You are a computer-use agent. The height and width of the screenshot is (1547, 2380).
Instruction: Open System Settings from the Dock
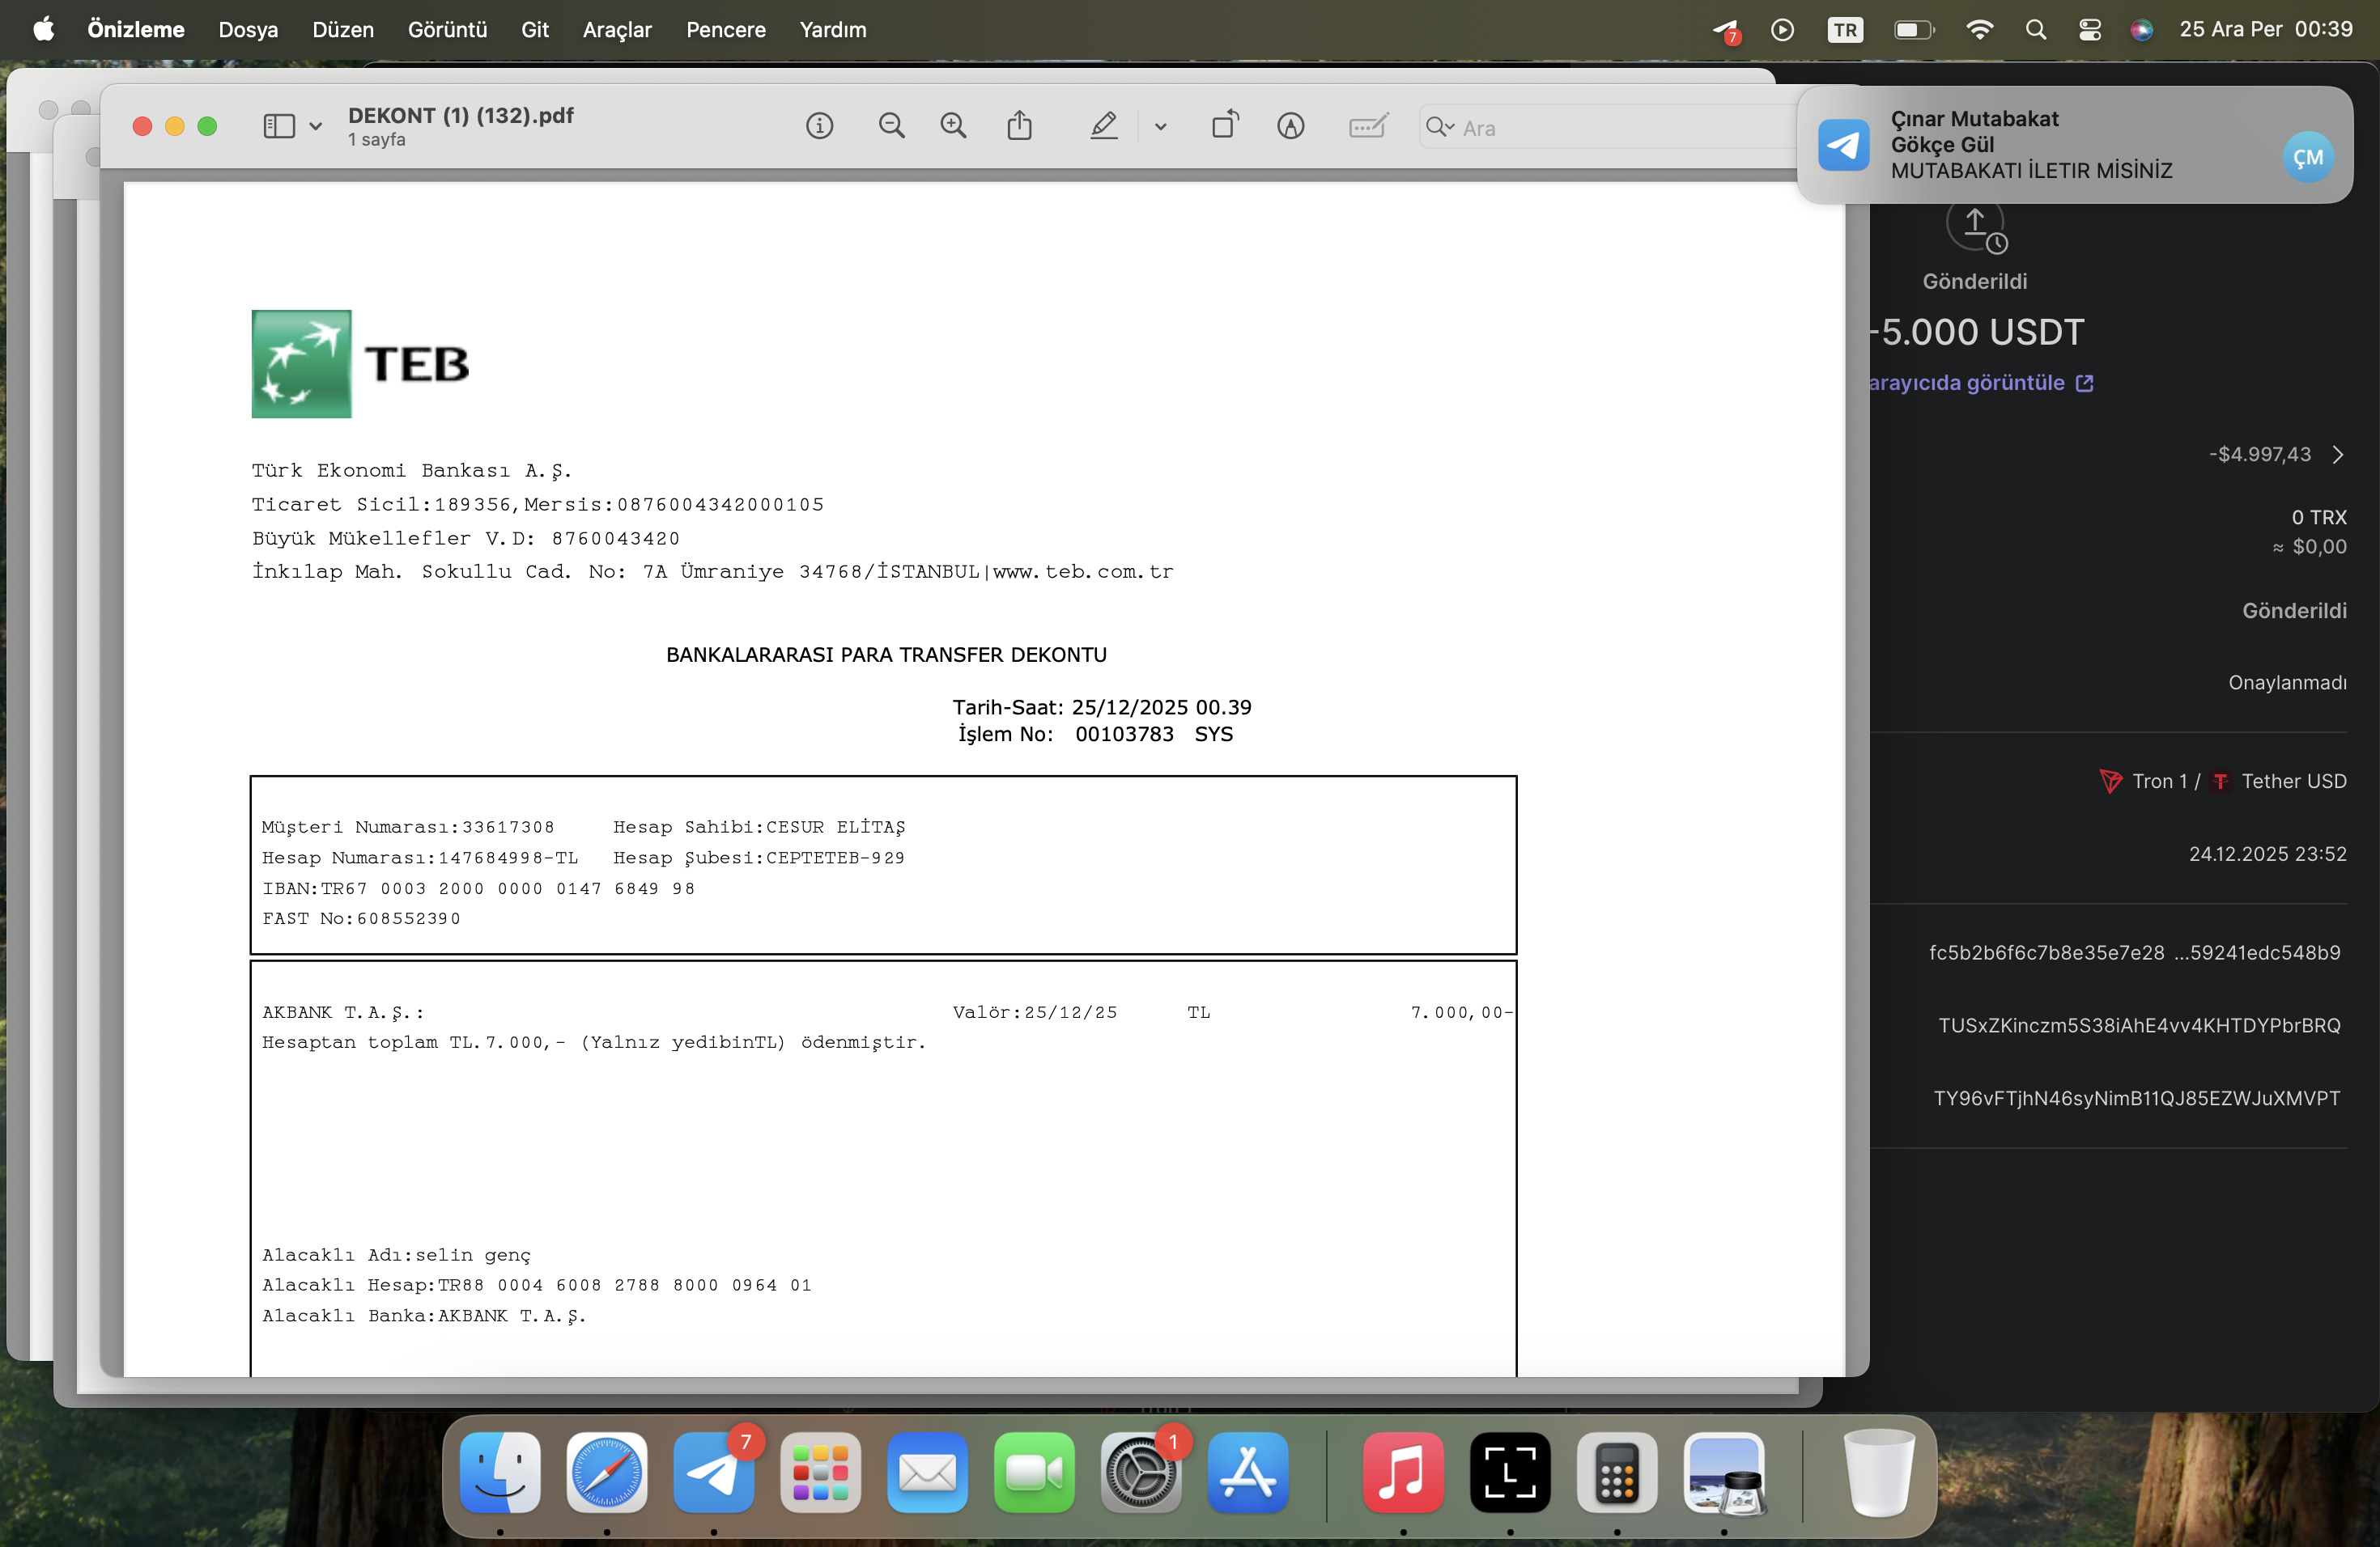[x=1141, y=1473]
